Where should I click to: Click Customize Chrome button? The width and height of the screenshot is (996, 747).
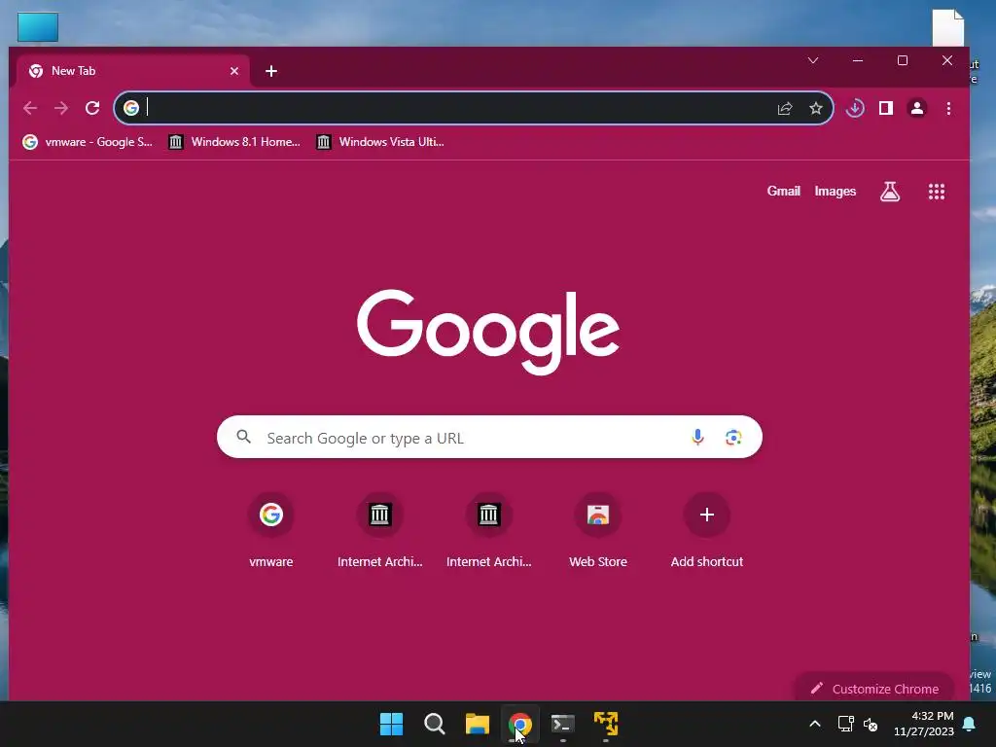click(874, 689)
